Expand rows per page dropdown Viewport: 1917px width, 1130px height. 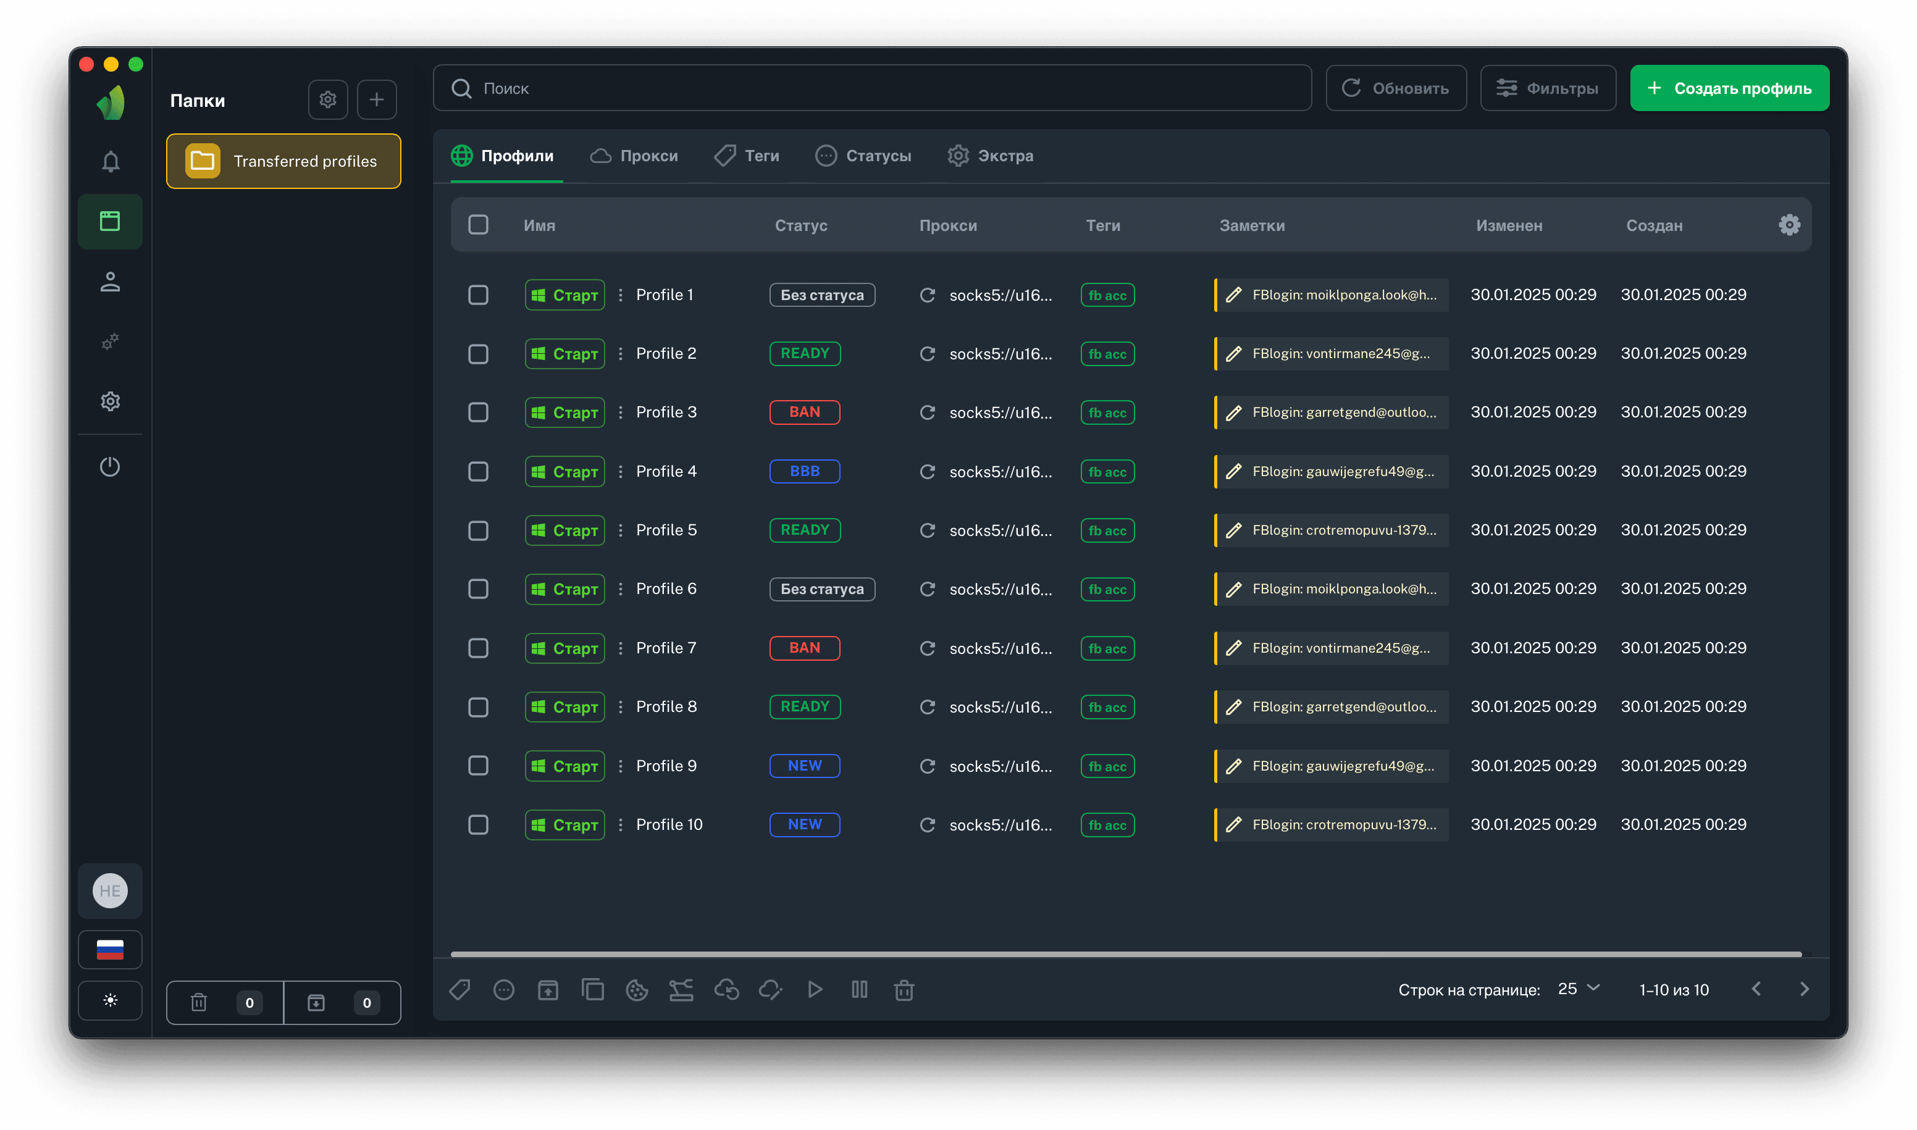[x=1578, y=989]
